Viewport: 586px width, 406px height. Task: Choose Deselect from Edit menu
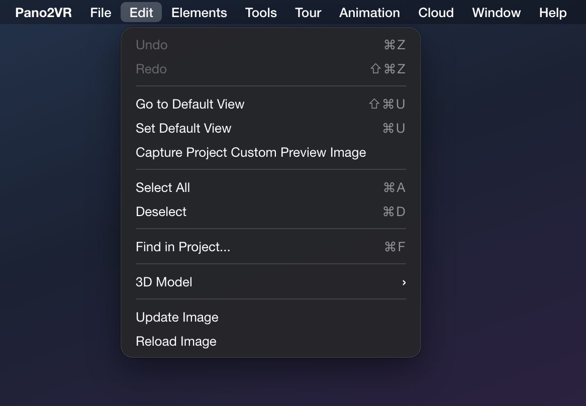pyautogui.click(x=270, y=212)
